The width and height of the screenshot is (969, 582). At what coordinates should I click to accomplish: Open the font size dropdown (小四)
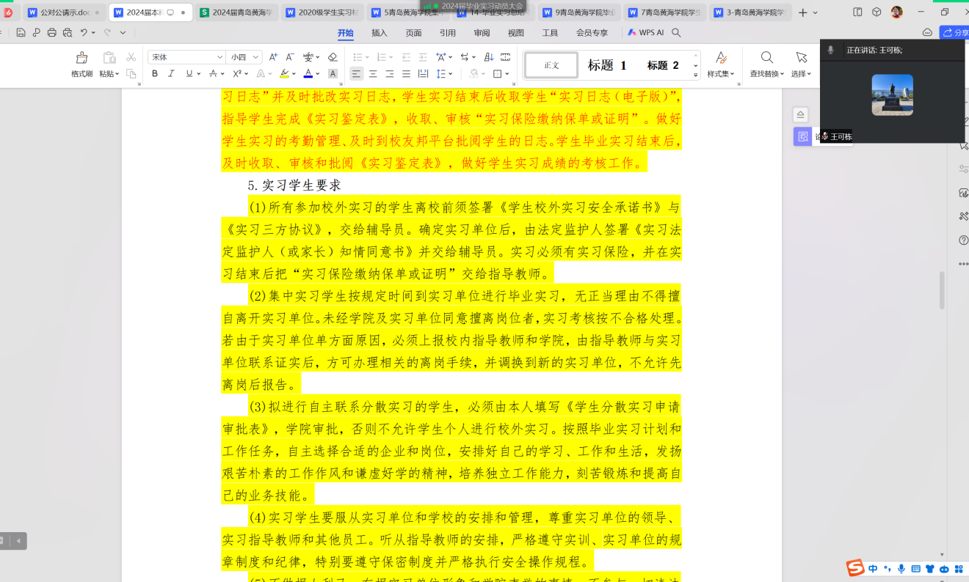[x=255, y=57]
